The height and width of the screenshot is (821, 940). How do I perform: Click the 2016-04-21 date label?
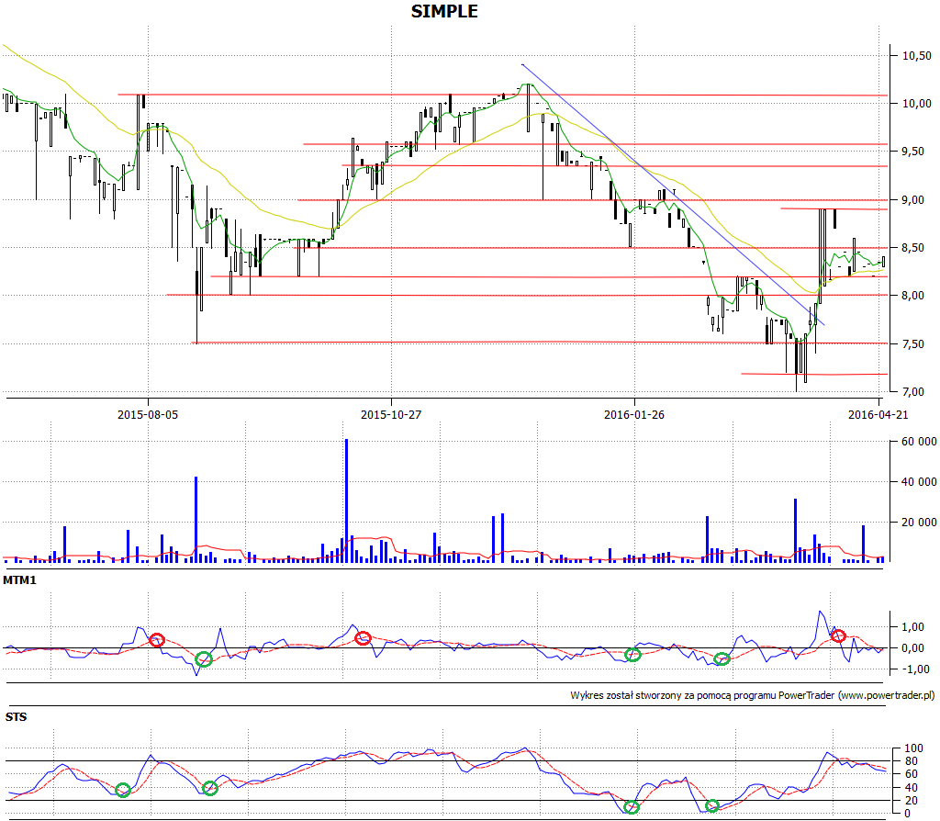coord(878,414)
